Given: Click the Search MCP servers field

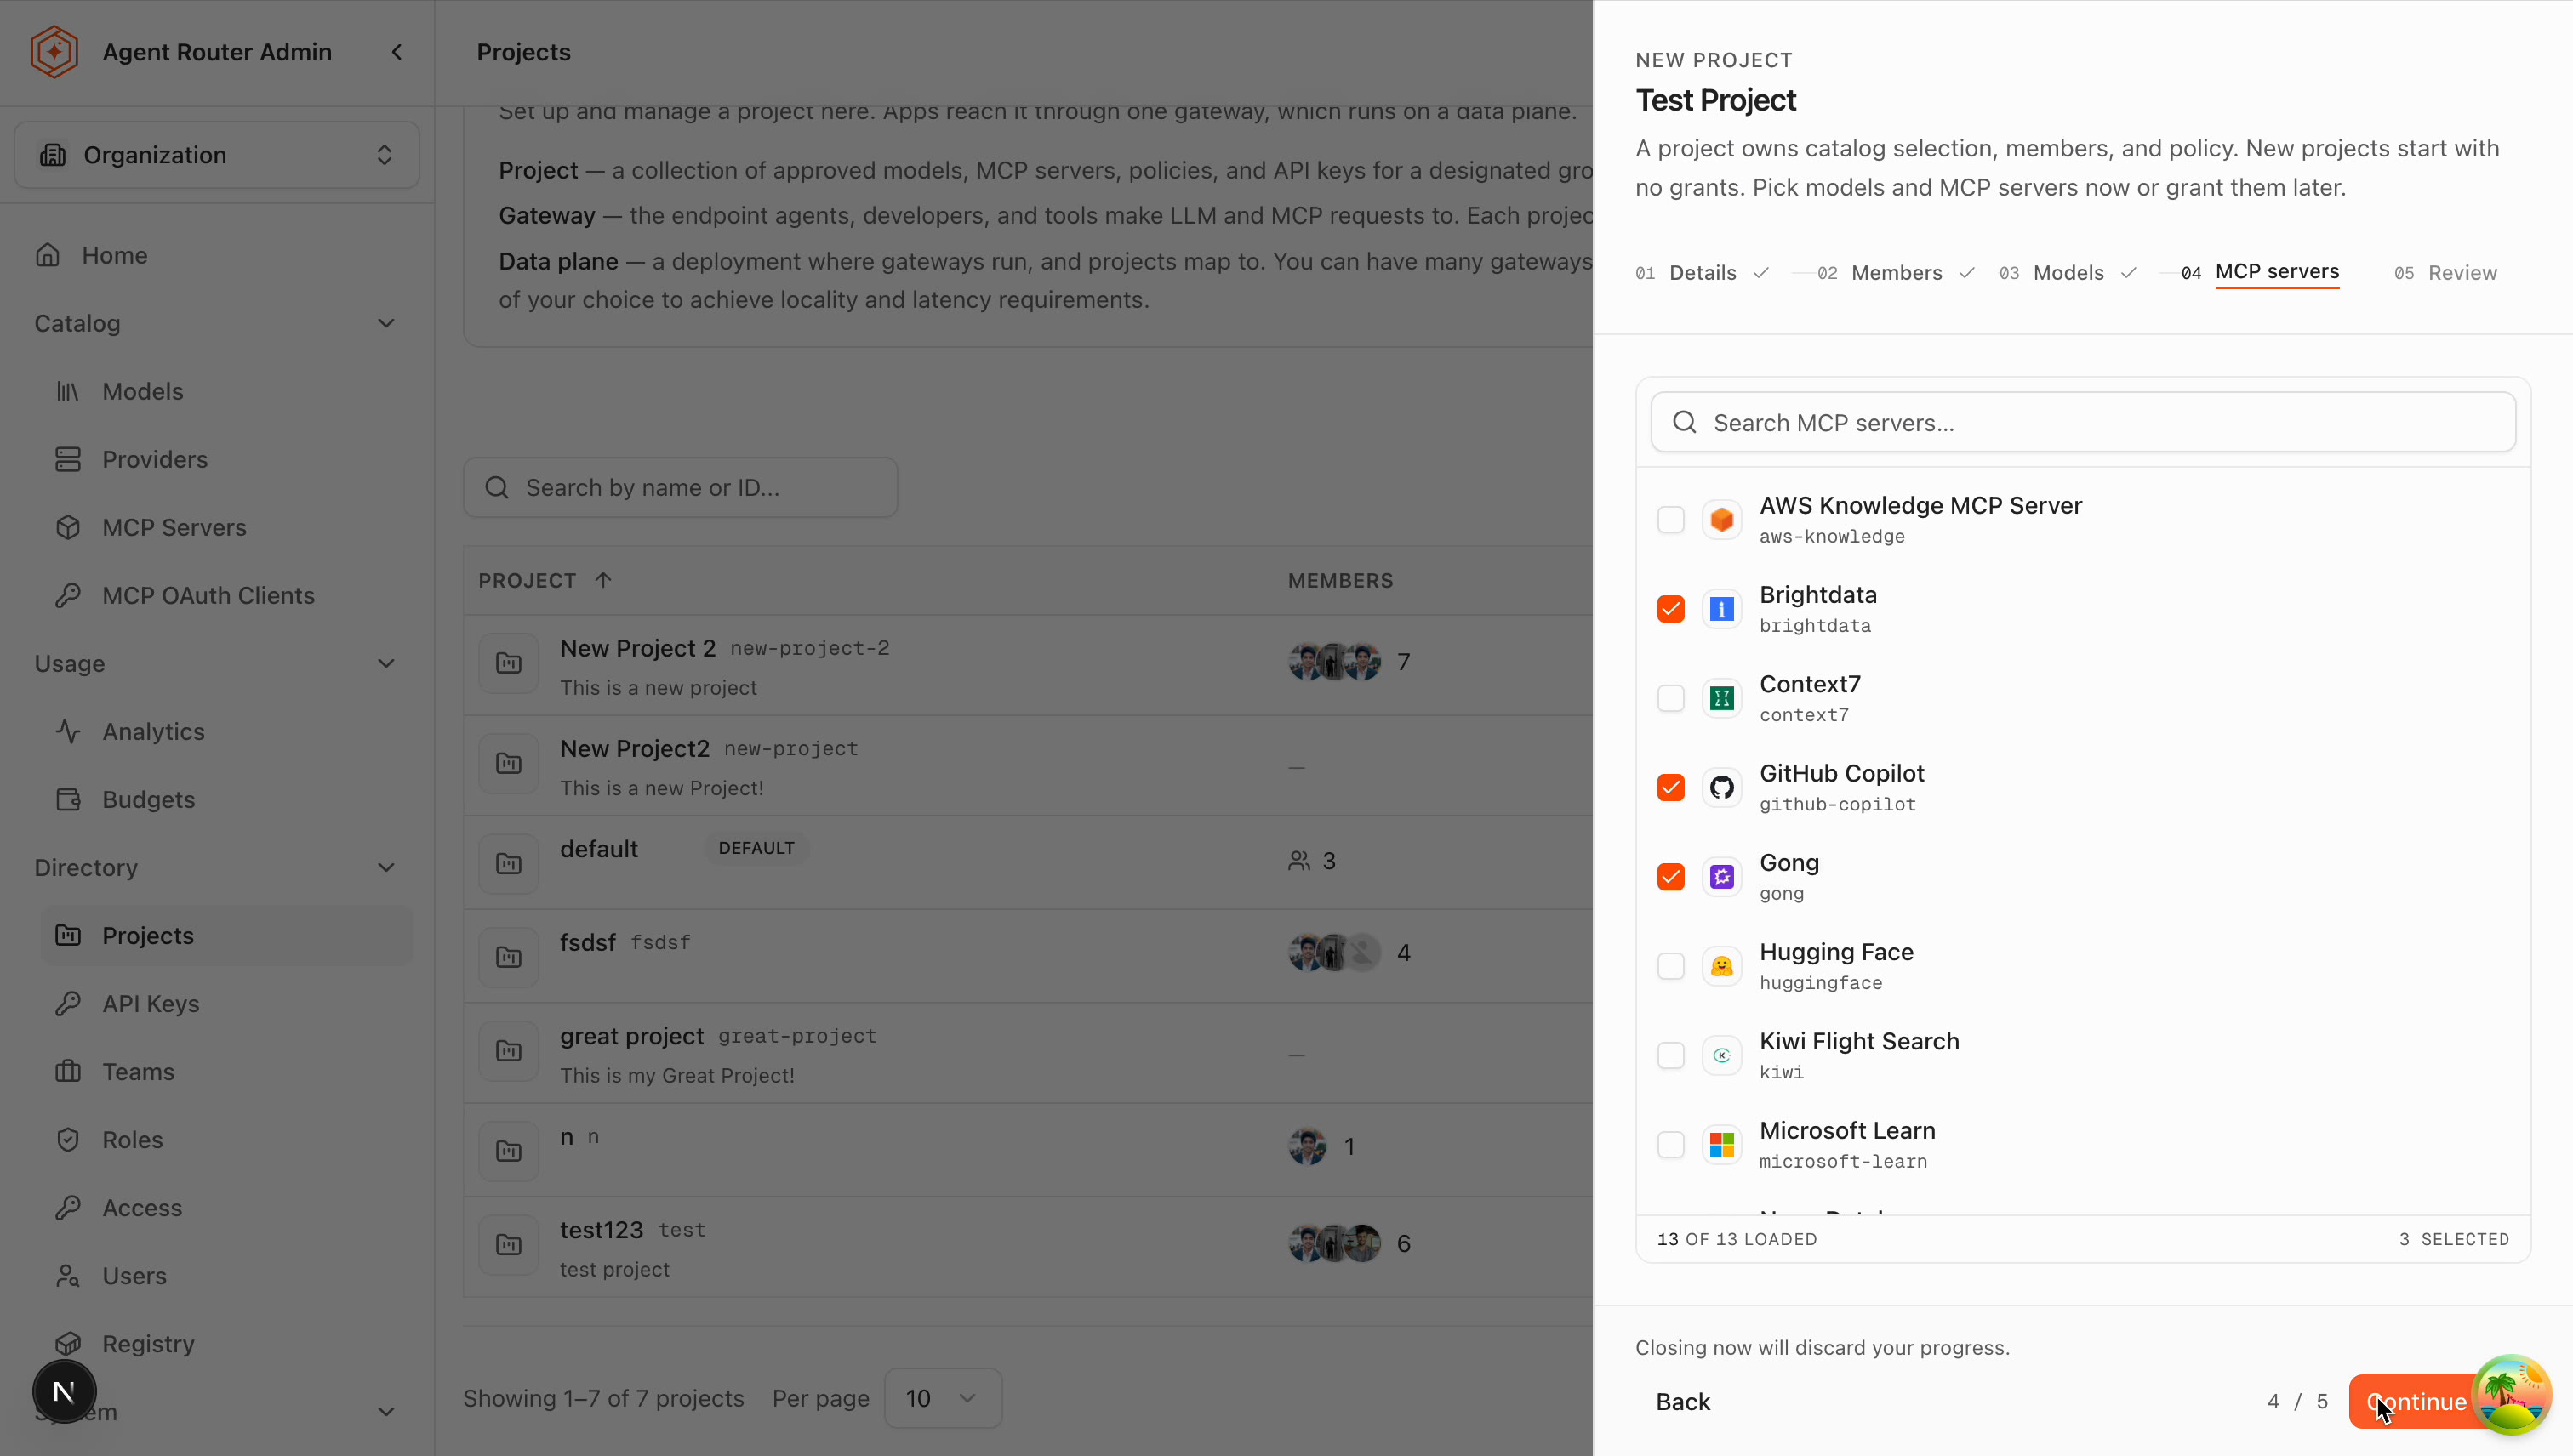Looking at the screenshot, I should click(2083, 422).
